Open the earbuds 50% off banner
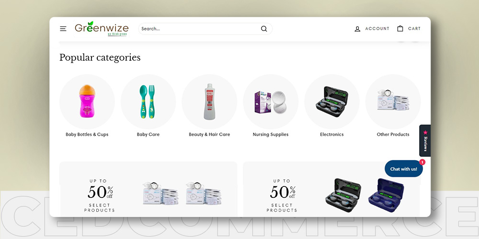The image size is (479, 239). pyautogui.click(x=332, y=189)
